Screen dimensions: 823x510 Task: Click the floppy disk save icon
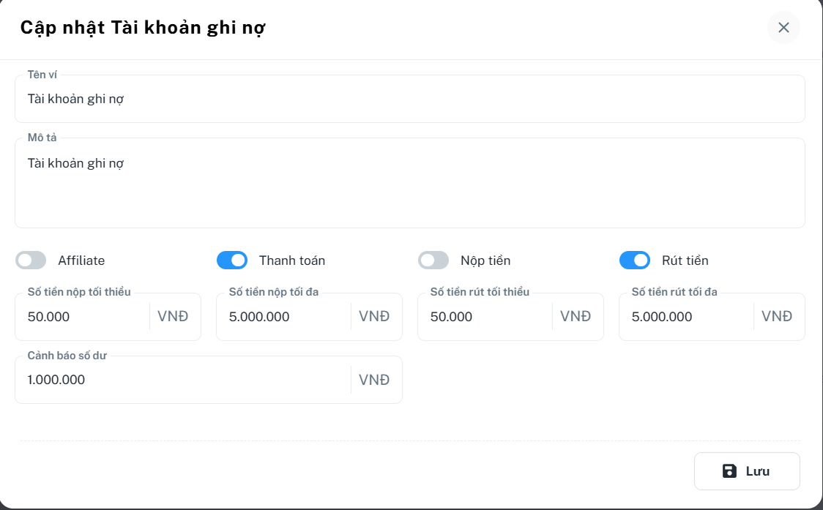click(729, 471)
